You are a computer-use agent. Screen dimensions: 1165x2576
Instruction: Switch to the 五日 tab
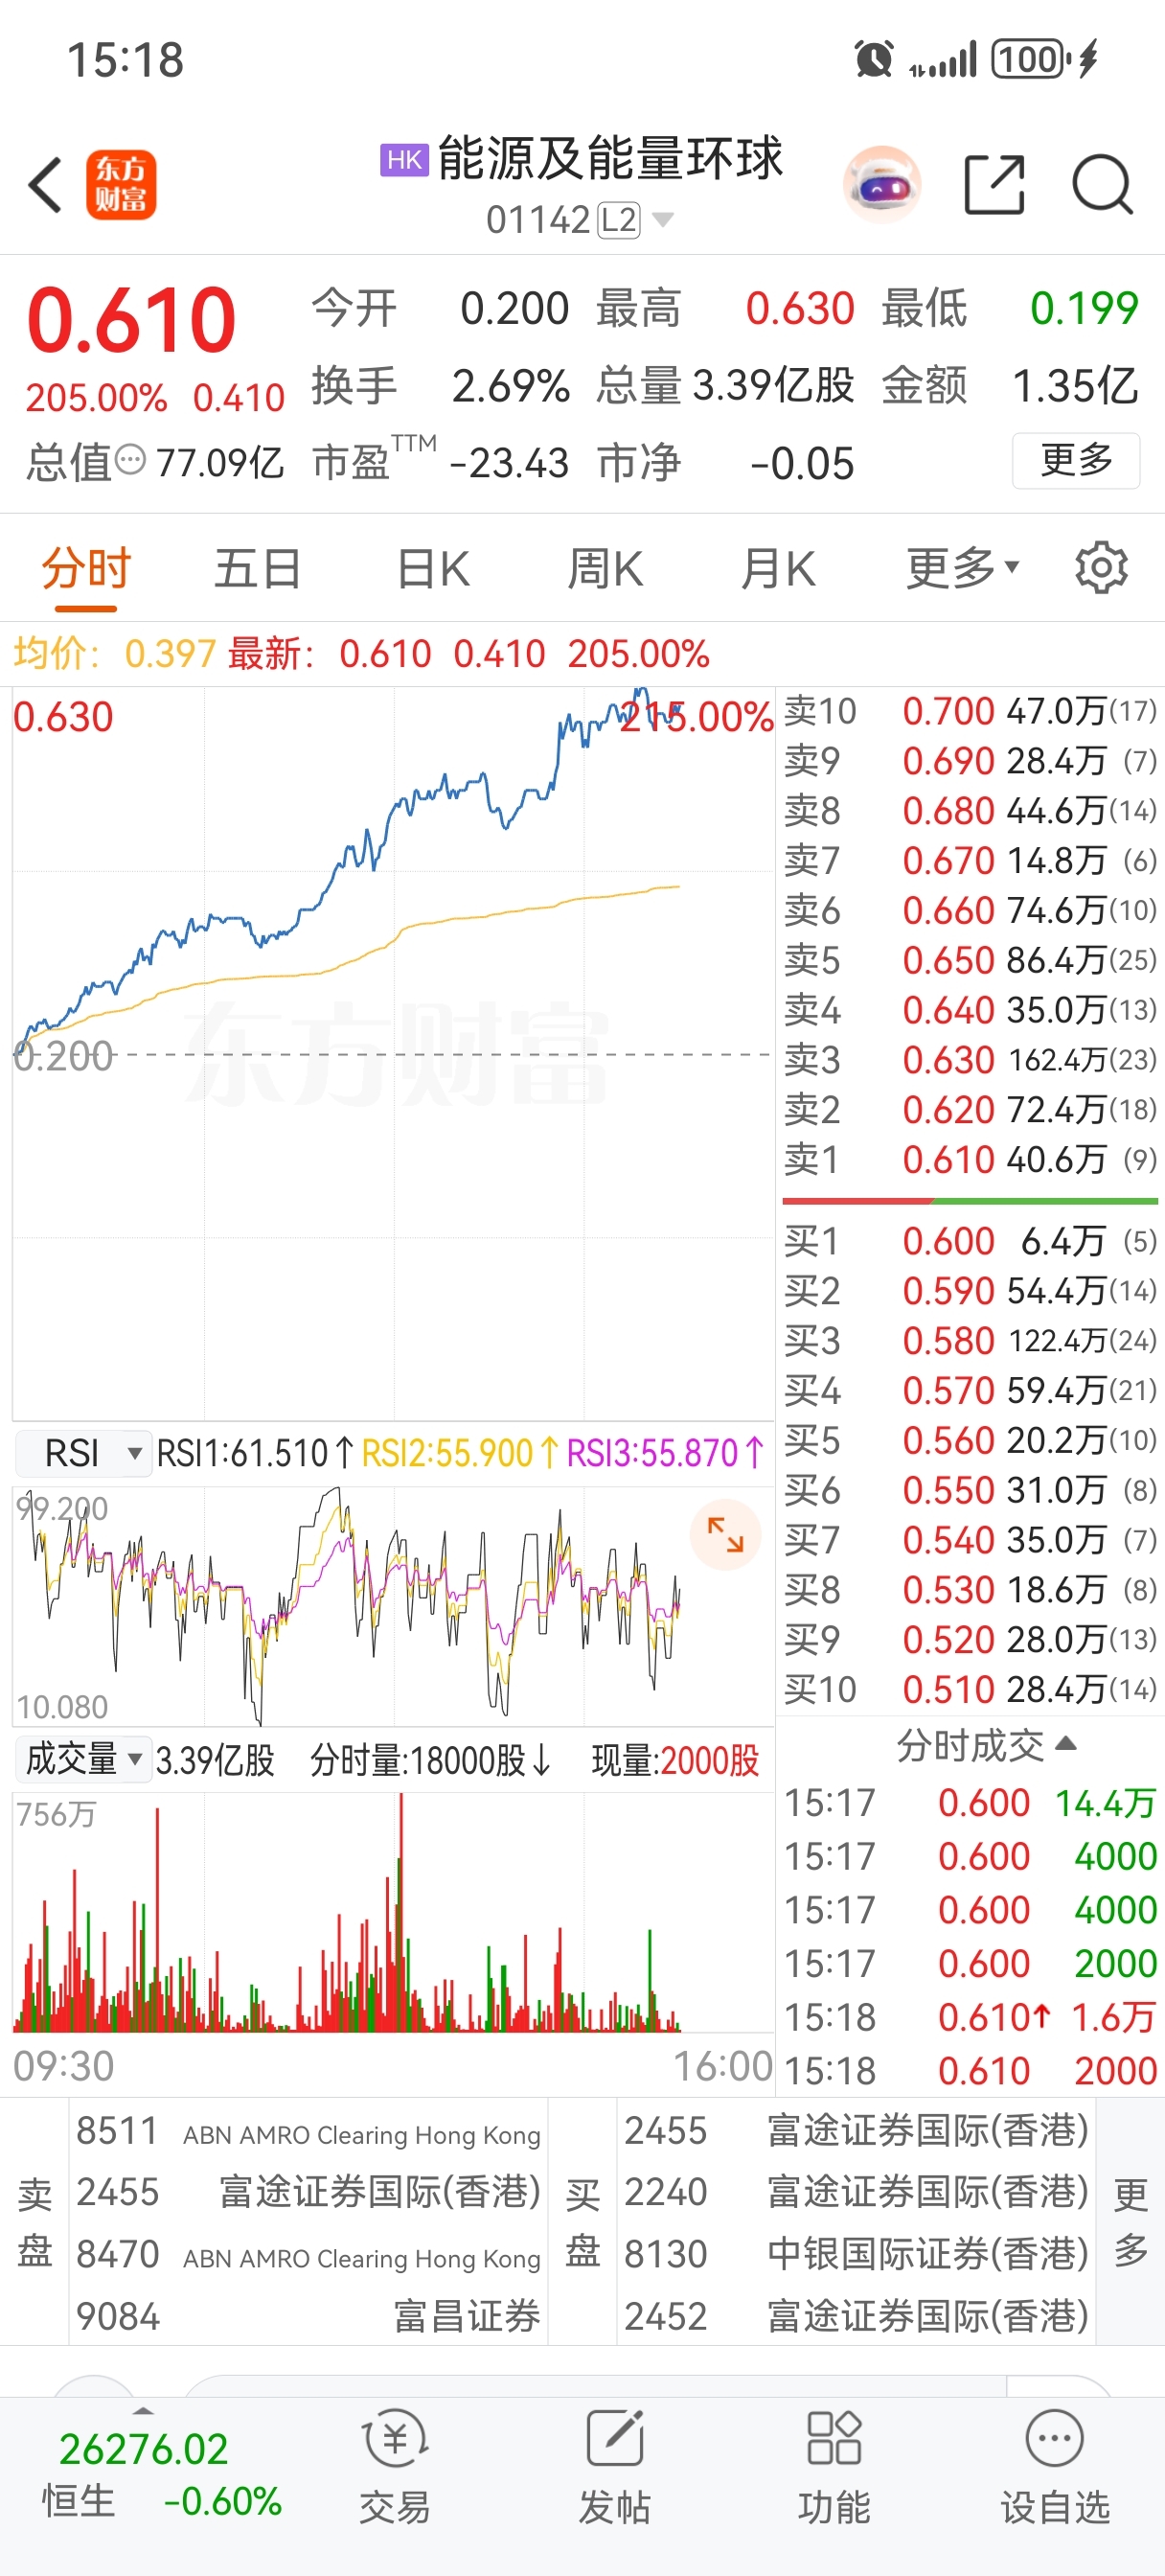pyautogui.click(x=258, y=568)
